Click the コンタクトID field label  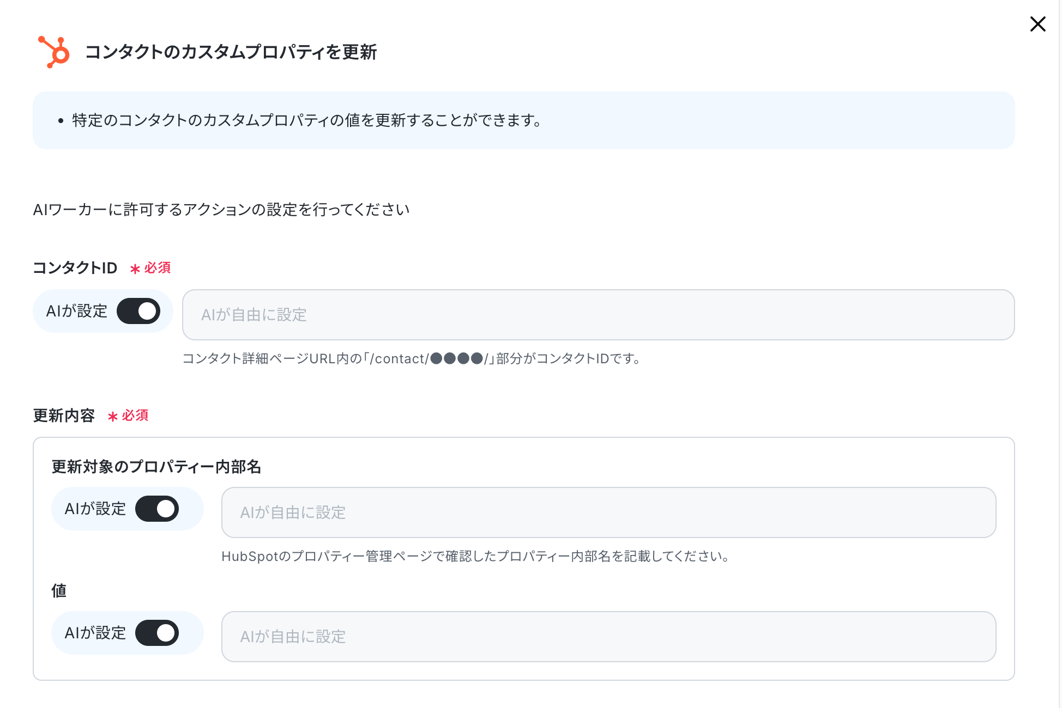coord(75,268)
